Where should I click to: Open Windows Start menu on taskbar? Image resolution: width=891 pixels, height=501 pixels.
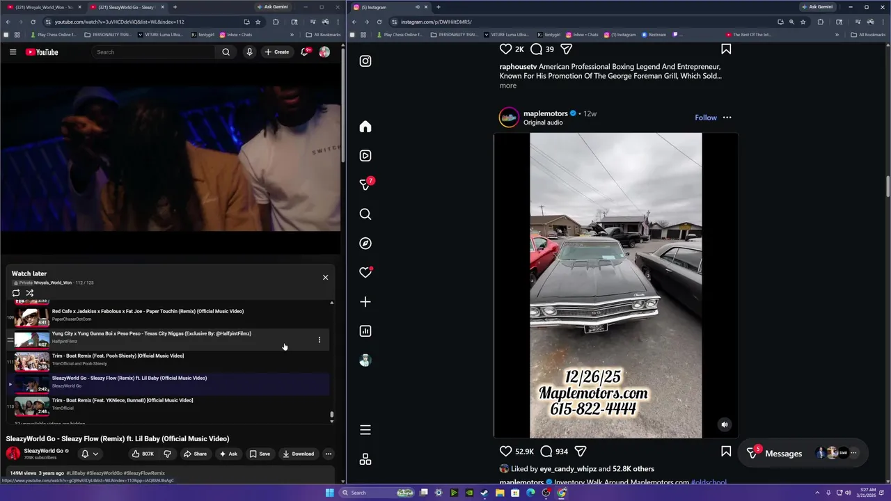click(x=329, y=493)
